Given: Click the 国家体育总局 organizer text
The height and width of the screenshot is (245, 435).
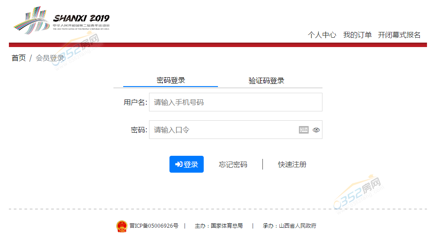Looking at the screenshot, I should click(x=226, y=226).
